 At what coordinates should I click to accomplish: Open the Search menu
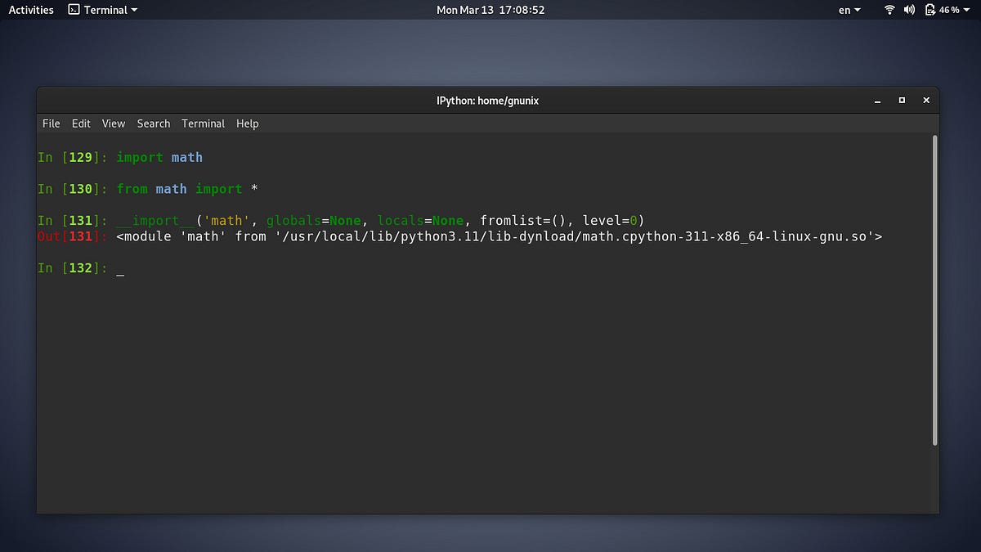tap(154, 123)
